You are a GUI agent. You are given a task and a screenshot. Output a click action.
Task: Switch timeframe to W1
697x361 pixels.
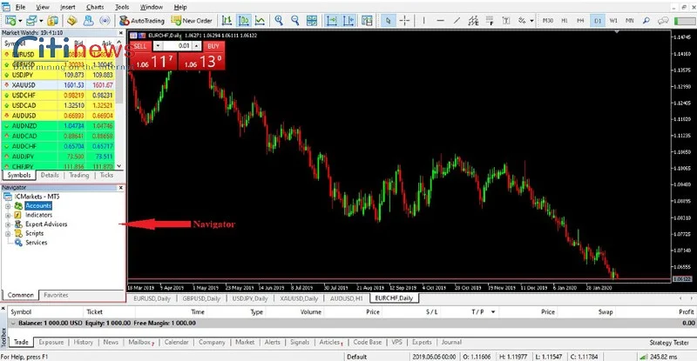point(613,20)
